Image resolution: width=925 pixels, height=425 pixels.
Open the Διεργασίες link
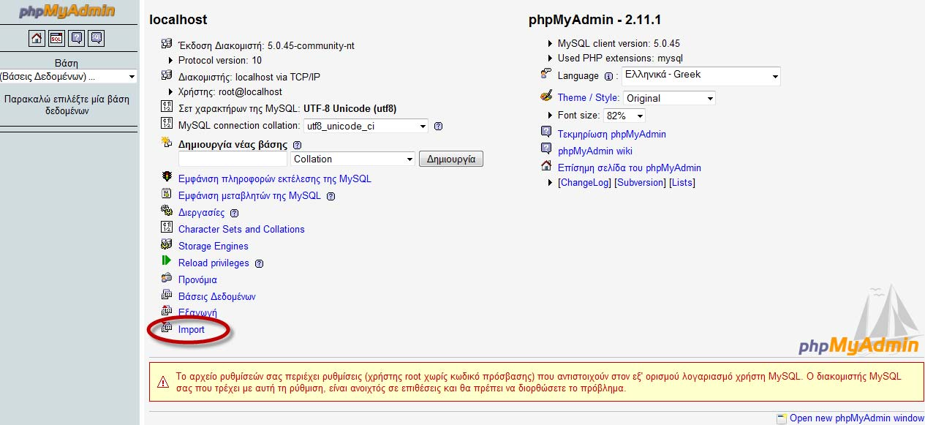(x=202, y=212)
